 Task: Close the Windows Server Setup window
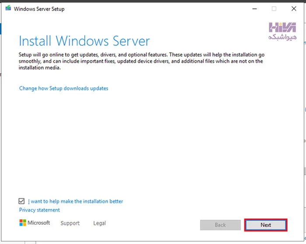(294, 9)
